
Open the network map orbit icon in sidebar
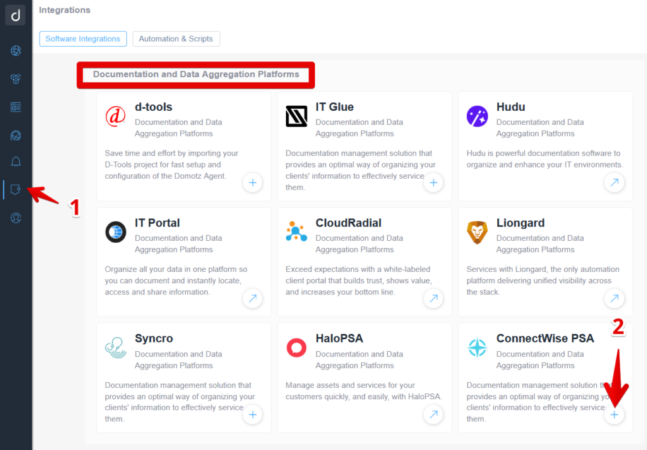[15, 134]
